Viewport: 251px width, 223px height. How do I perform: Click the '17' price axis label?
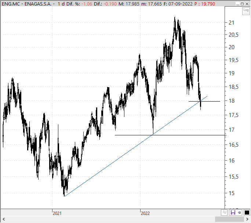(x=232, y=129)
